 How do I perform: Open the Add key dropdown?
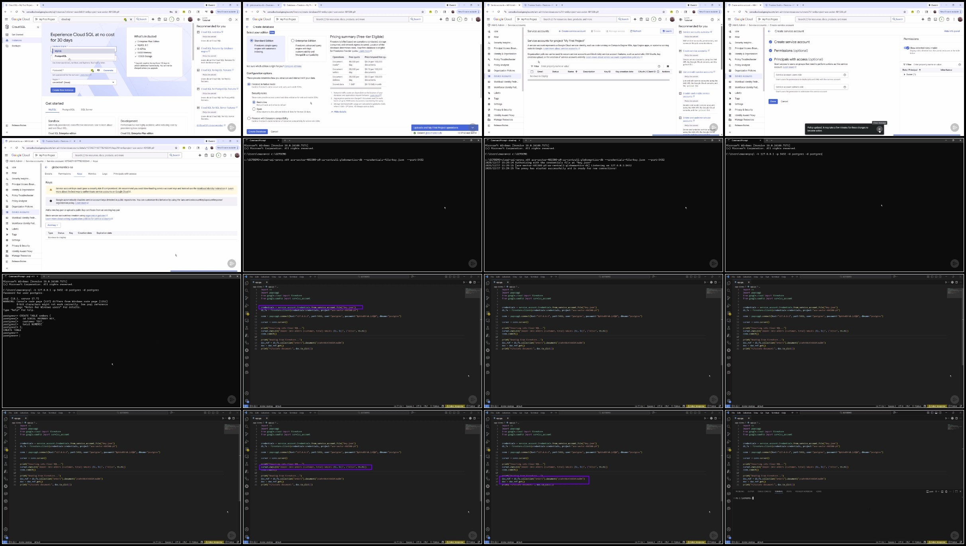(53, 225)
